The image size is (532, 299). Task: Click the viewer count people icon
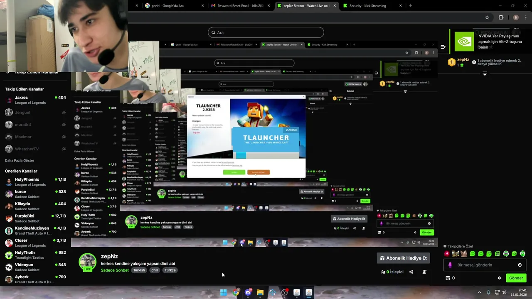coord(383,272)
